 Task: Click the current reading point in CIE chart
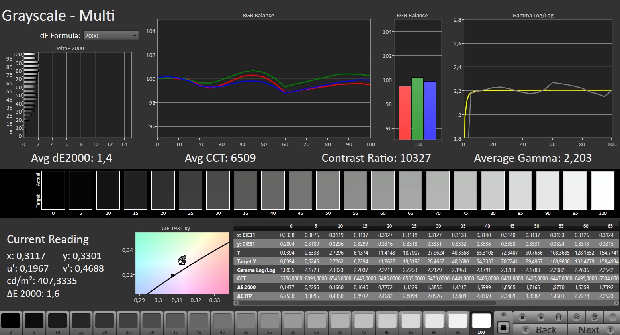click(182, 261)
